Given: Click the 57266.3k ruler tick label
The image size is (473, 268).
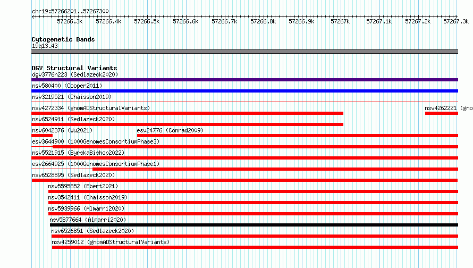Looking at the screenshot, I should coord(70,21).
